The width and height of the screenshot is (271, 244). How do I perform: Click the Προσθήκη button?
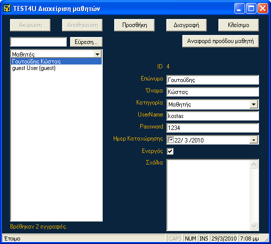click(x=134, y=25)
